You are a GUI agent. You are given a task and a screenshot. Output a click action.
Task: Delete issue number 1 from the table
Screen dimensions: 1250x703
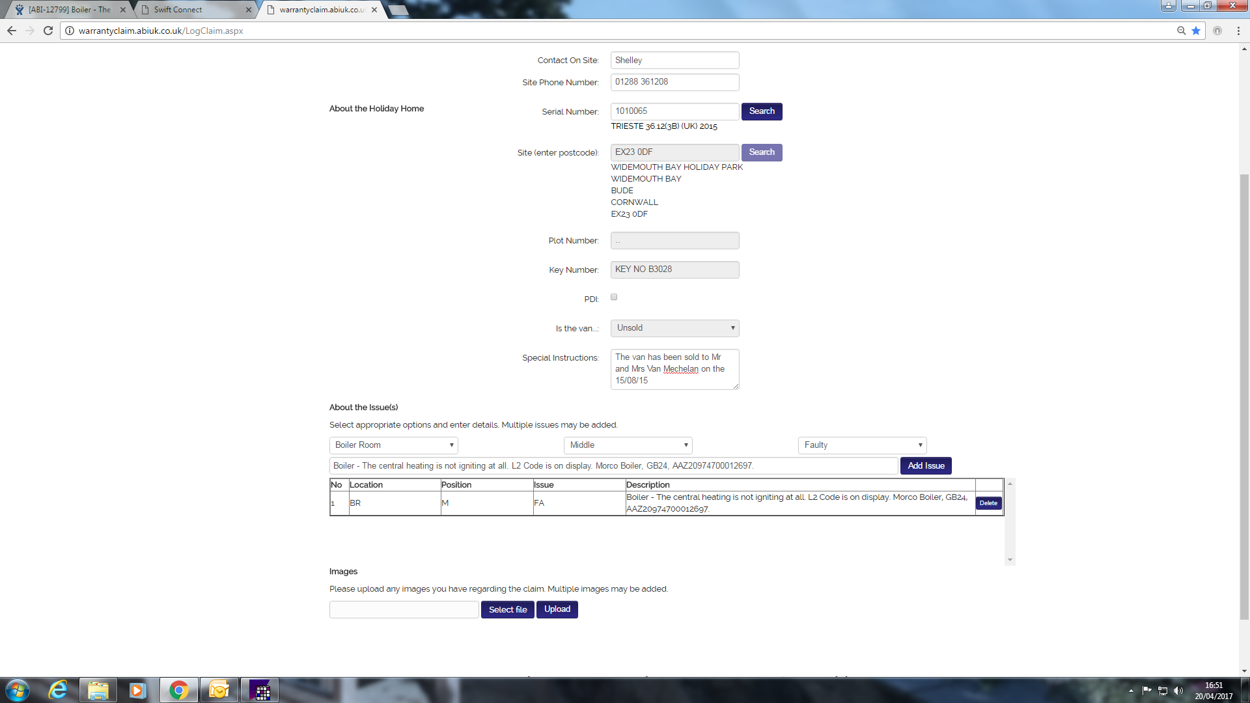[988, 503]
